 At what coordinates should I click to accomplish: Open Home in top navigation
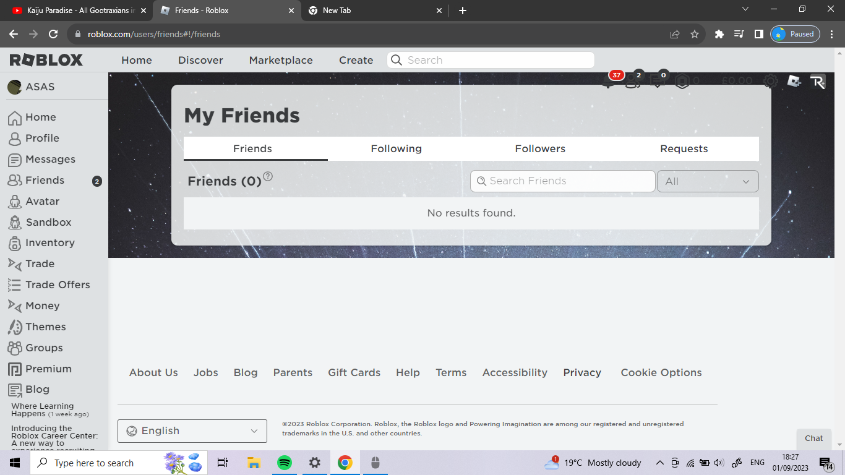coord(137,60)
